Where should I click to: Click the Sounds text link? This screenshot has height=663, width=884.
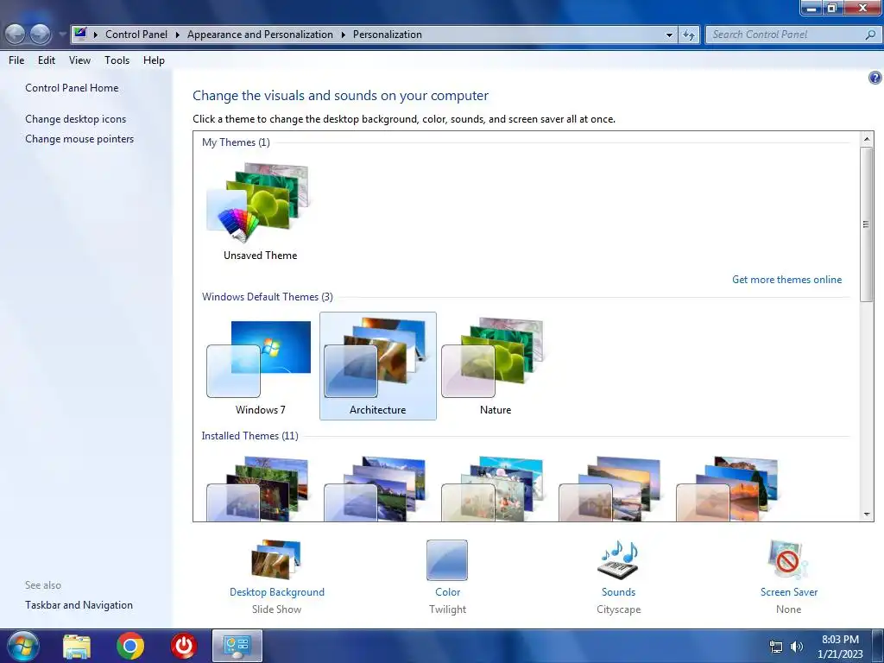pos(618,592)
